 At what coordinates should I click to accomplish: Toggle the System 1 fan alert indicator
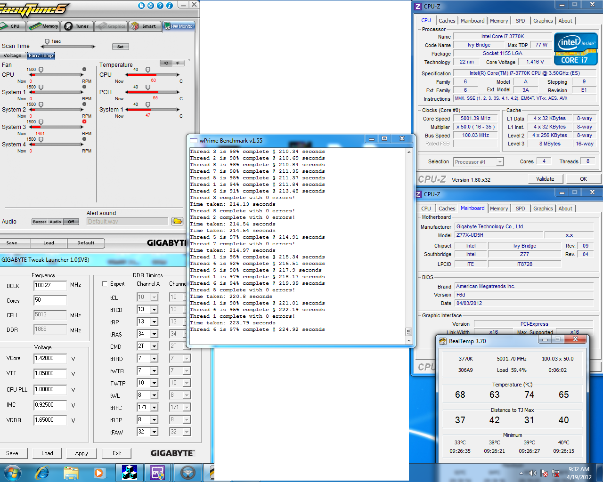coord(84,87)
